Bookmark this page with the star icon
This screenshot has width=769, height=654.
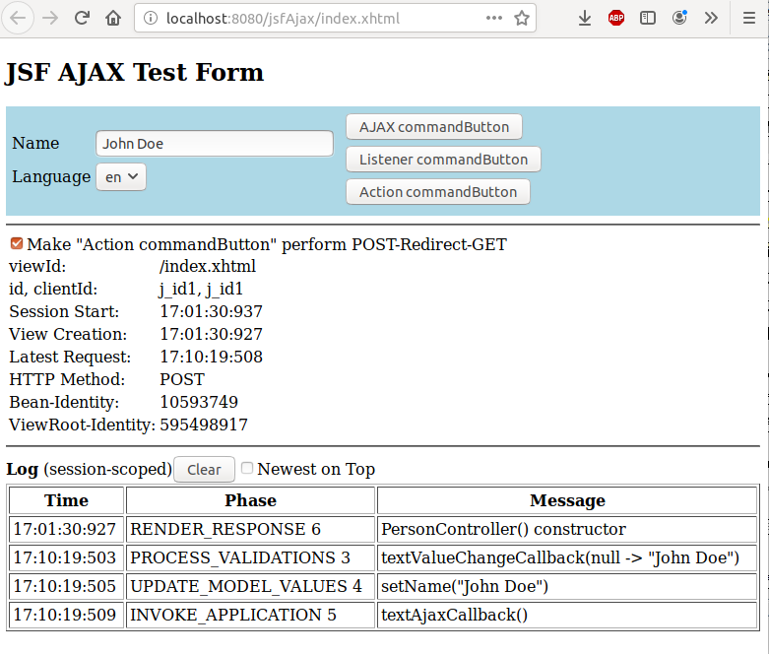[522, 18]
